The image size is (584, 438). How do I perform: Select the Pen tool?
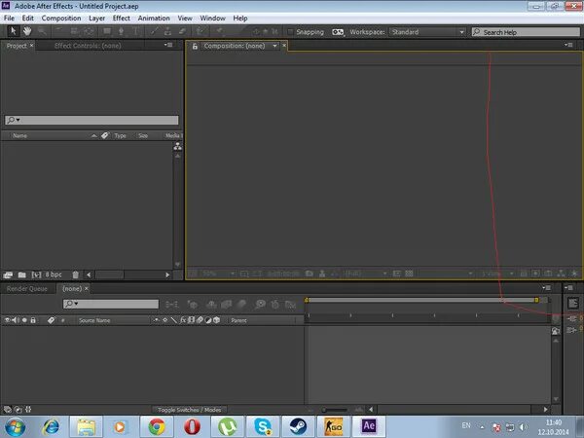[x=121, y=31]
